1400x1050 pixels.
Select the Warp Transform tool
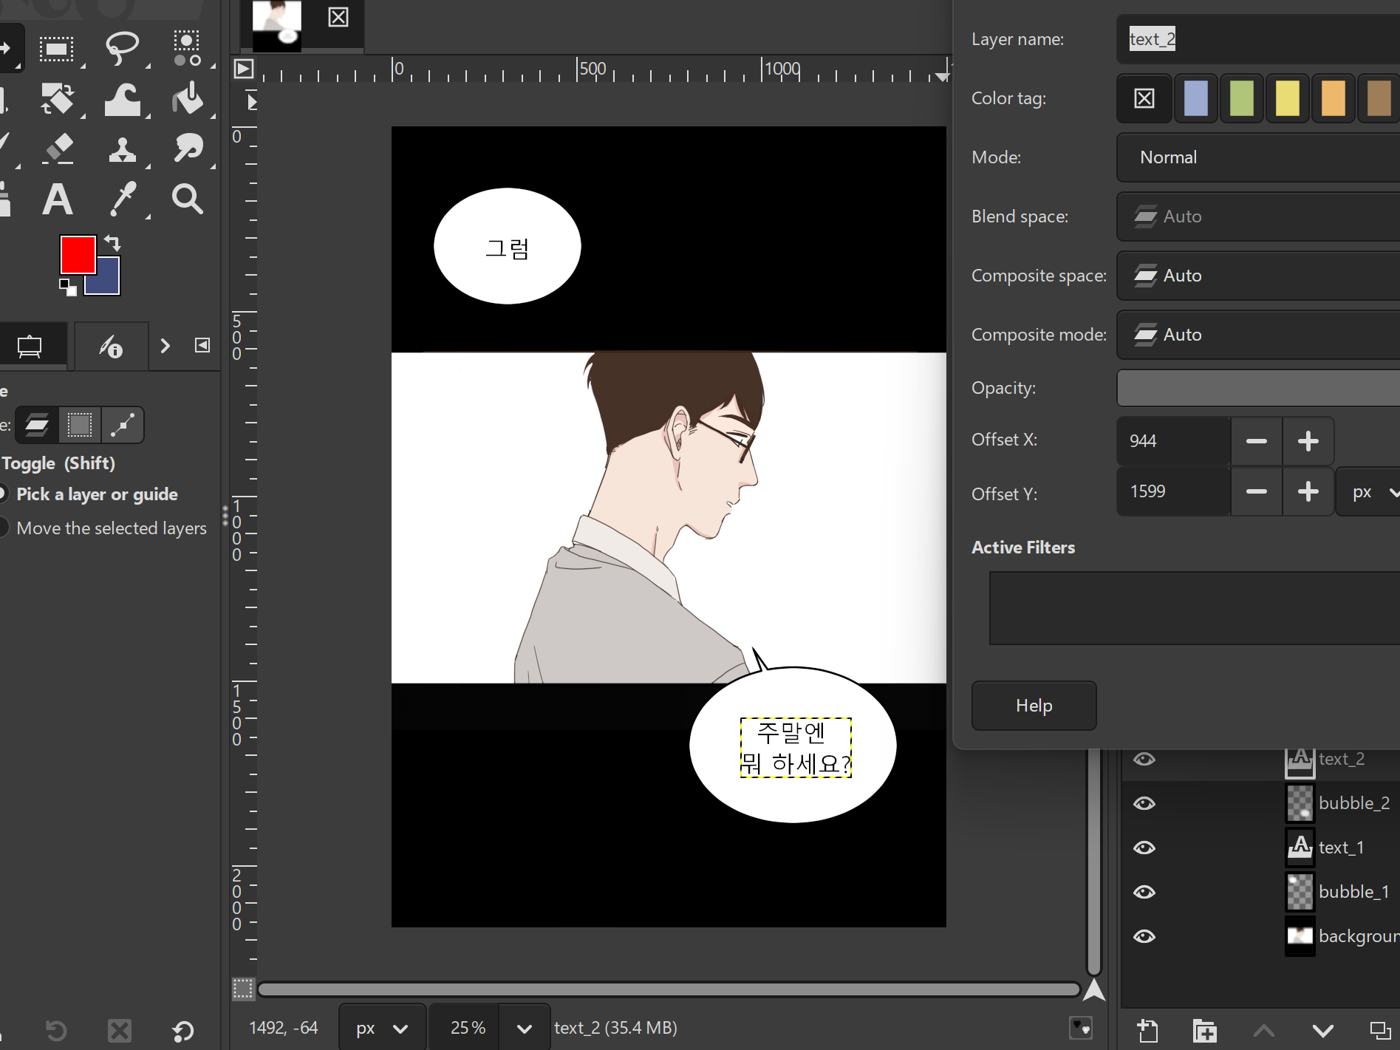pyautogui.click(x=122, y=99)
